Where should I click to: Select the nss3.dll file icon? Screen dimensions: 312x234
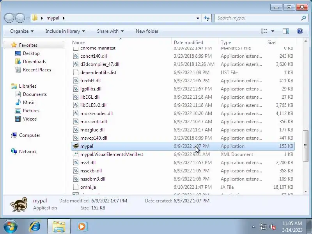pos(76,163)
